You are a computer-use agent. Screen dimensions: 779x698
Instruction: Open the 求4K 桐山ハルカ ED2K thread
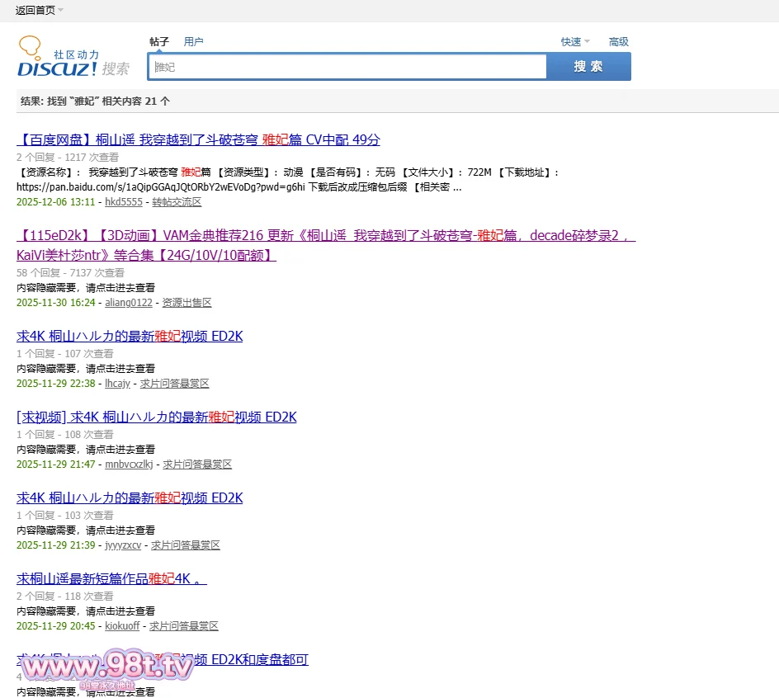(x=129, y=336)
